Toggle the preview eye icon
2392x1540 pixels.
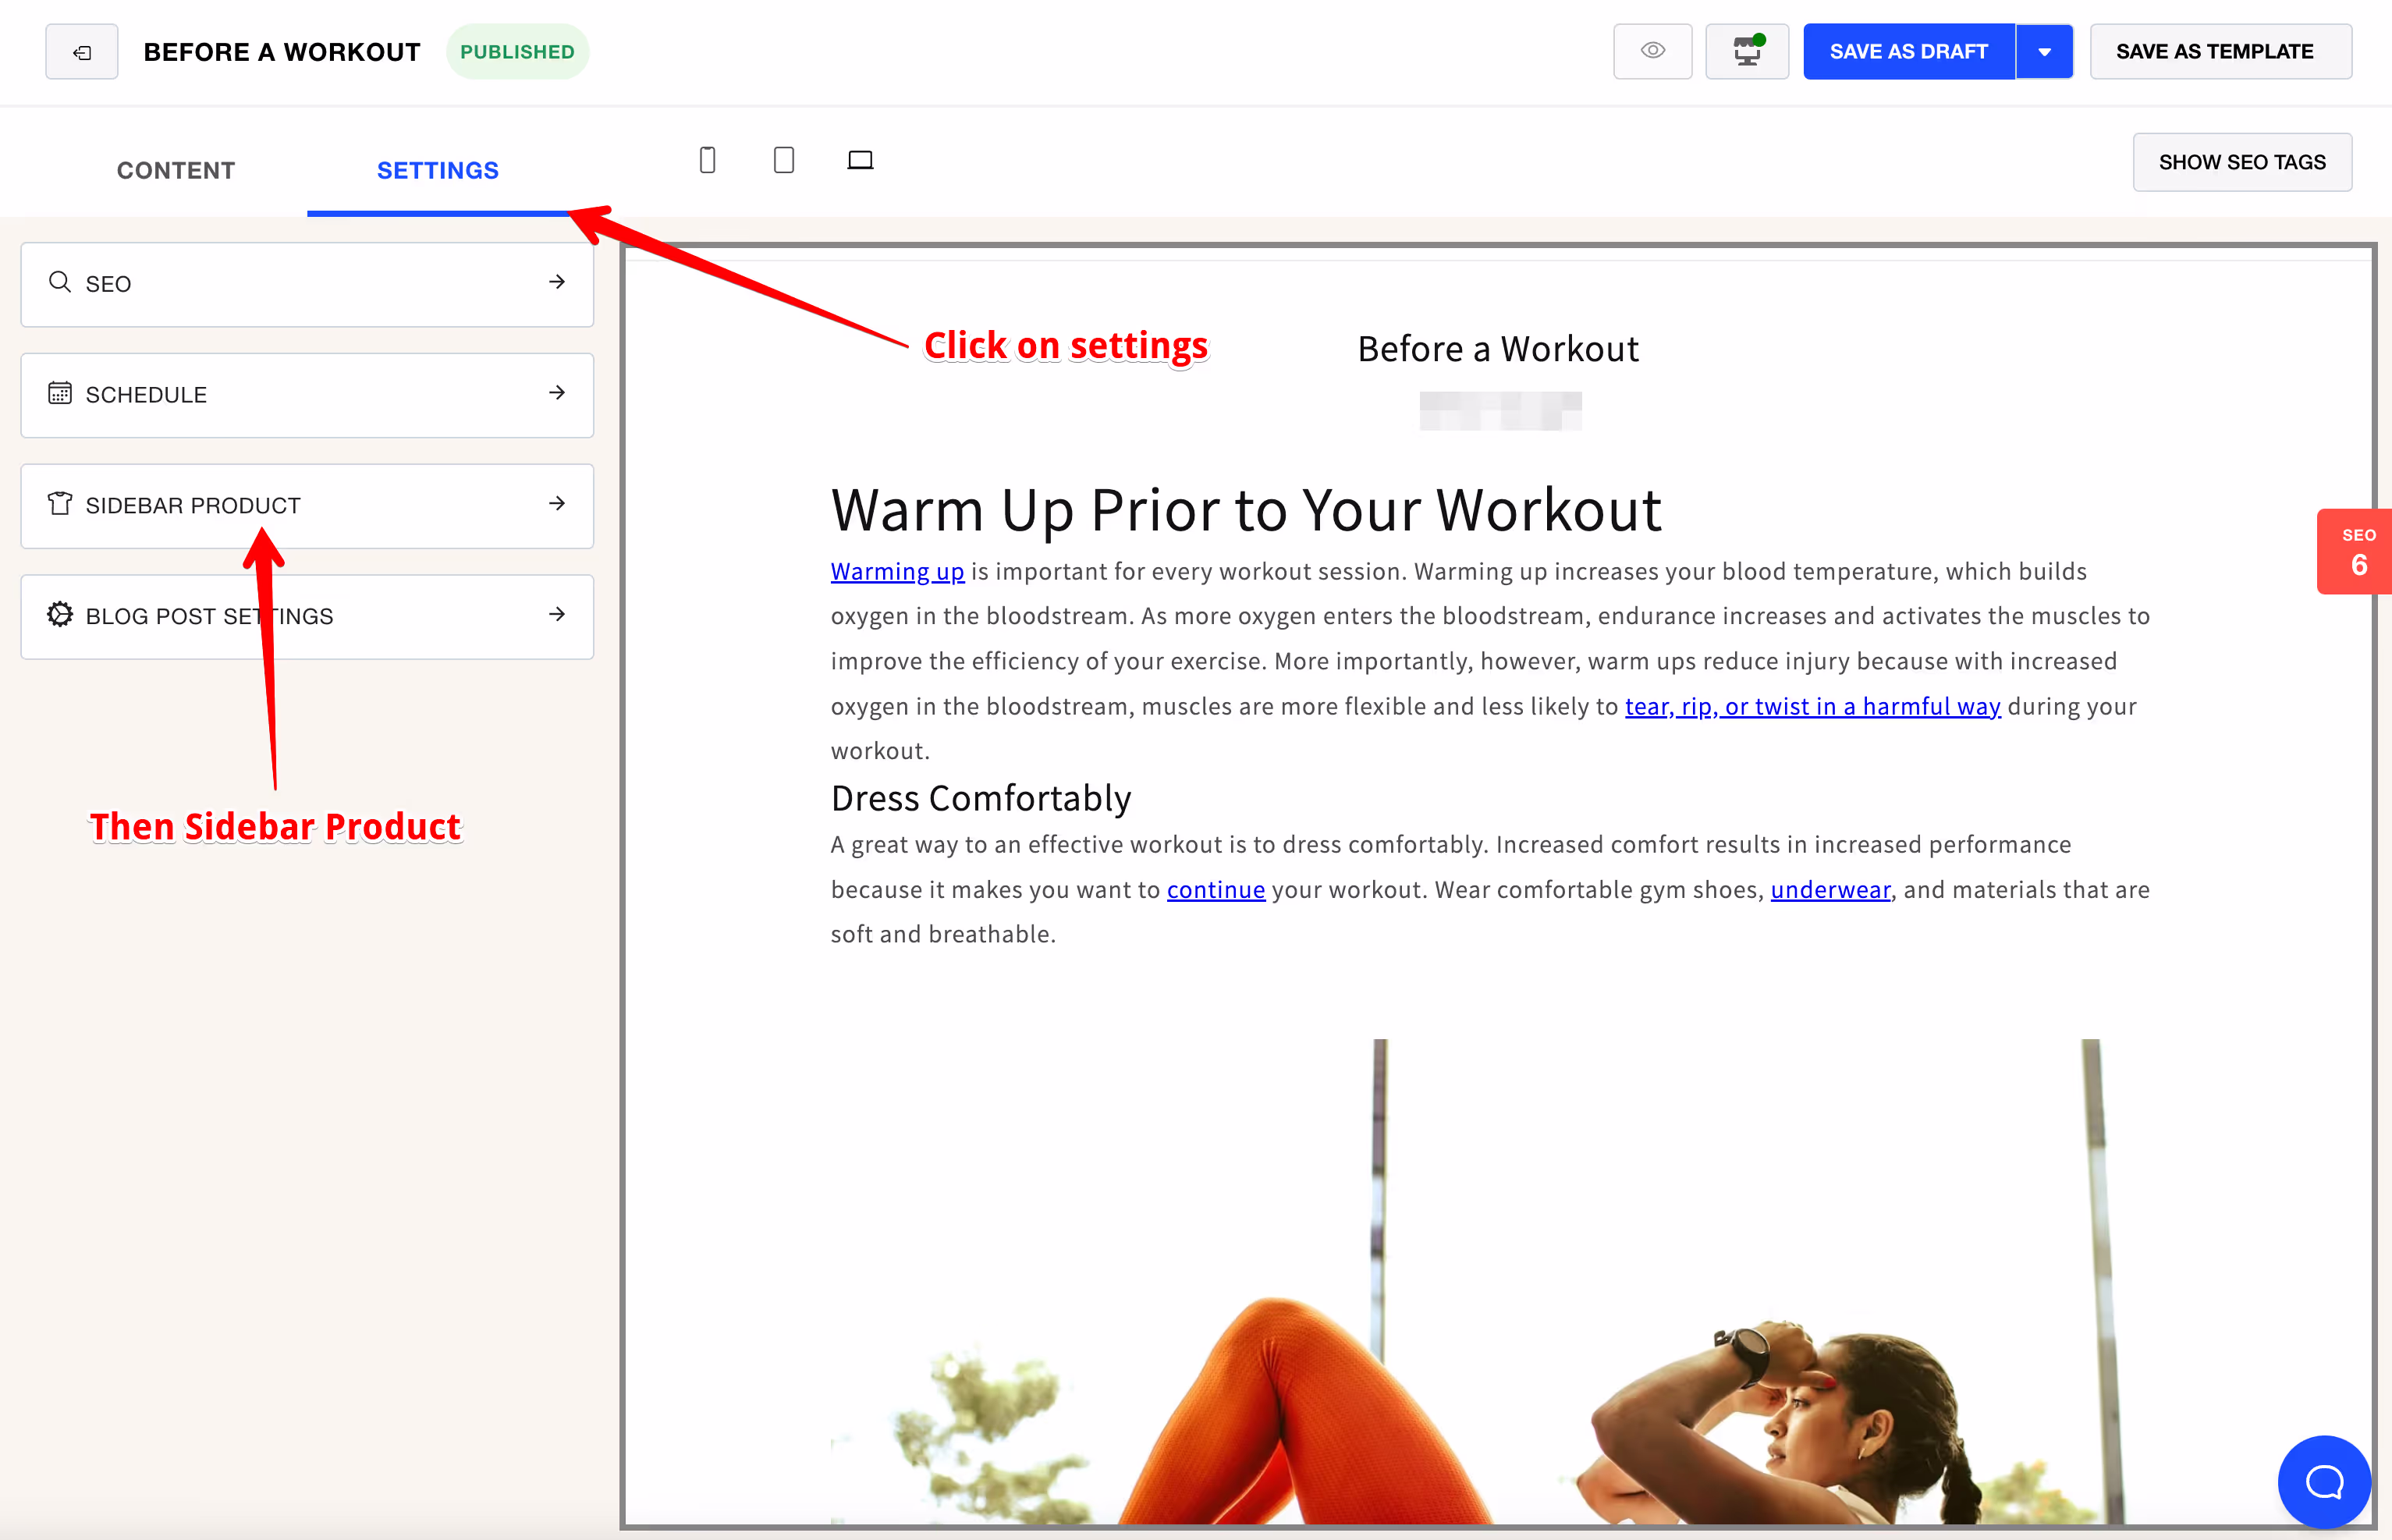tap(1652, 51)
